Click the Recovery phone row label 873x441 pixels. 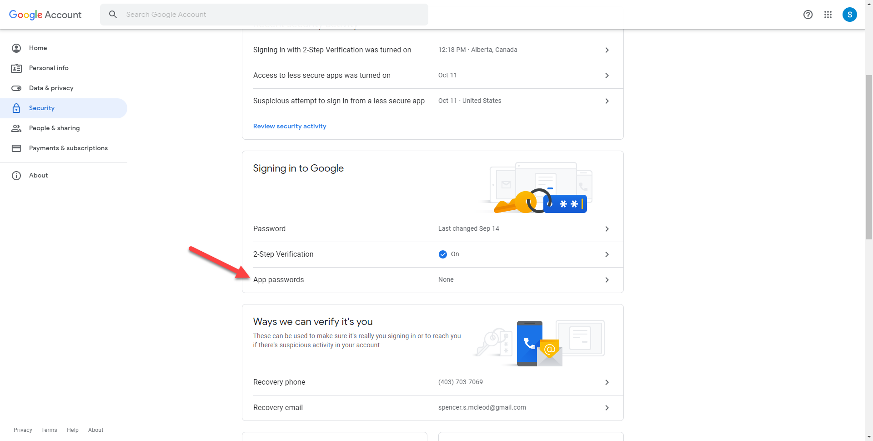(x=279, y=382)
